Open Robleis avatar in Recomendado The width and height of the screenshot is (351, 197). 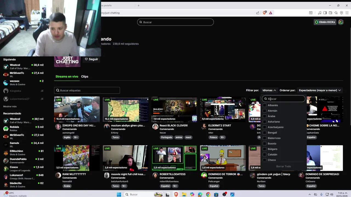pyautogui.click(x=6, y=129)
